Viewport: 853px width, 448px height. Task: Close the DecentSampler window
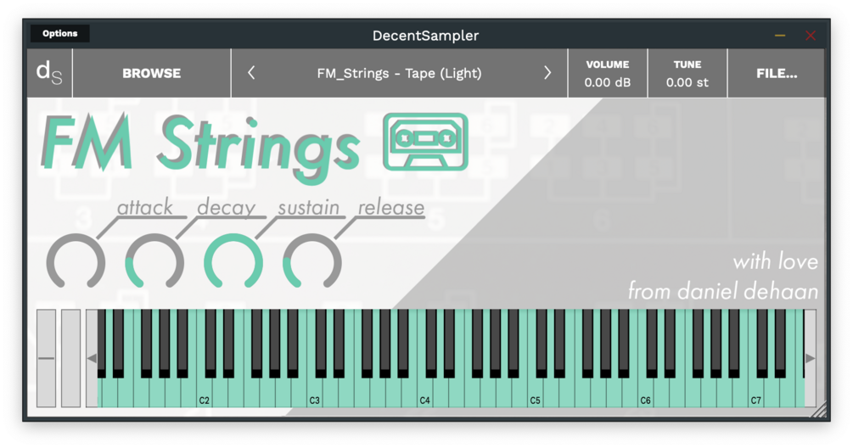point(811,36)
